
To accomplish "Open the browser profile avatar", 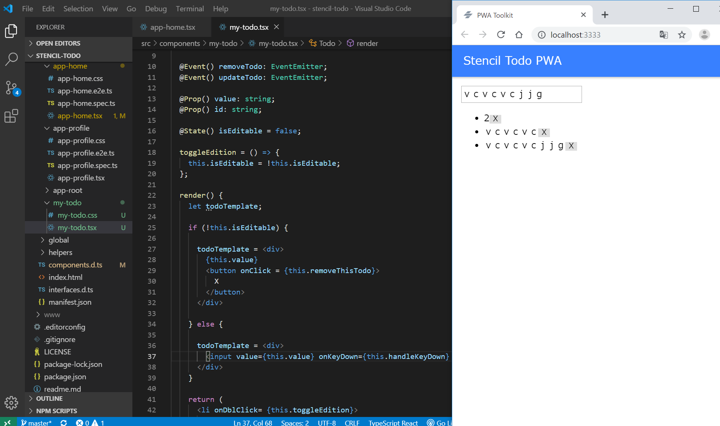I will (x=704, y=35).
